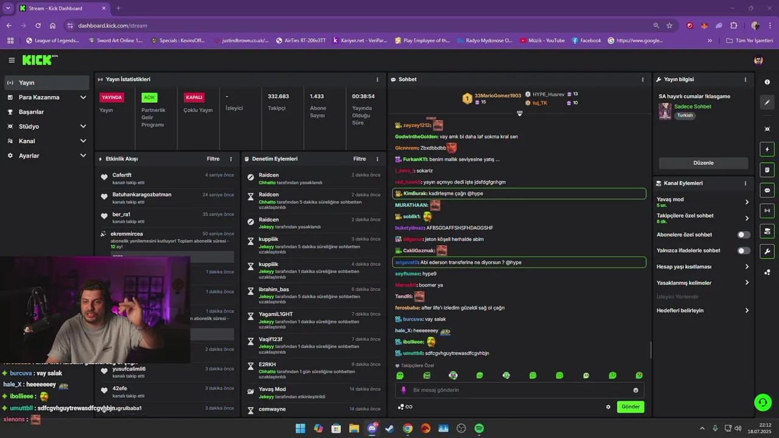Open Yayın bilgisi three-dot menu
This screenshot has width=779, height=438.
click(746, 80)
